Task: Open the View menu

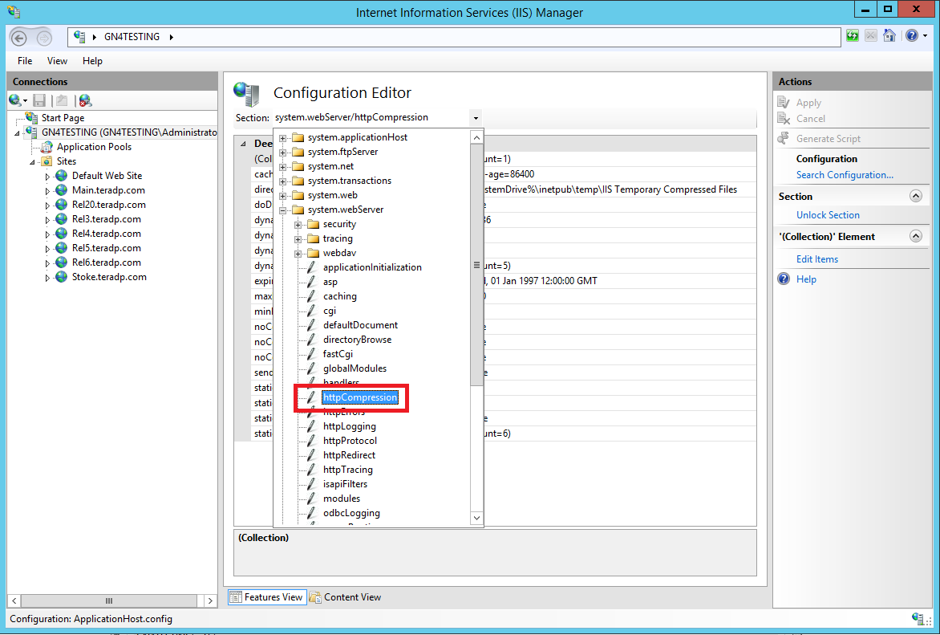Action: tap(57, 61)
